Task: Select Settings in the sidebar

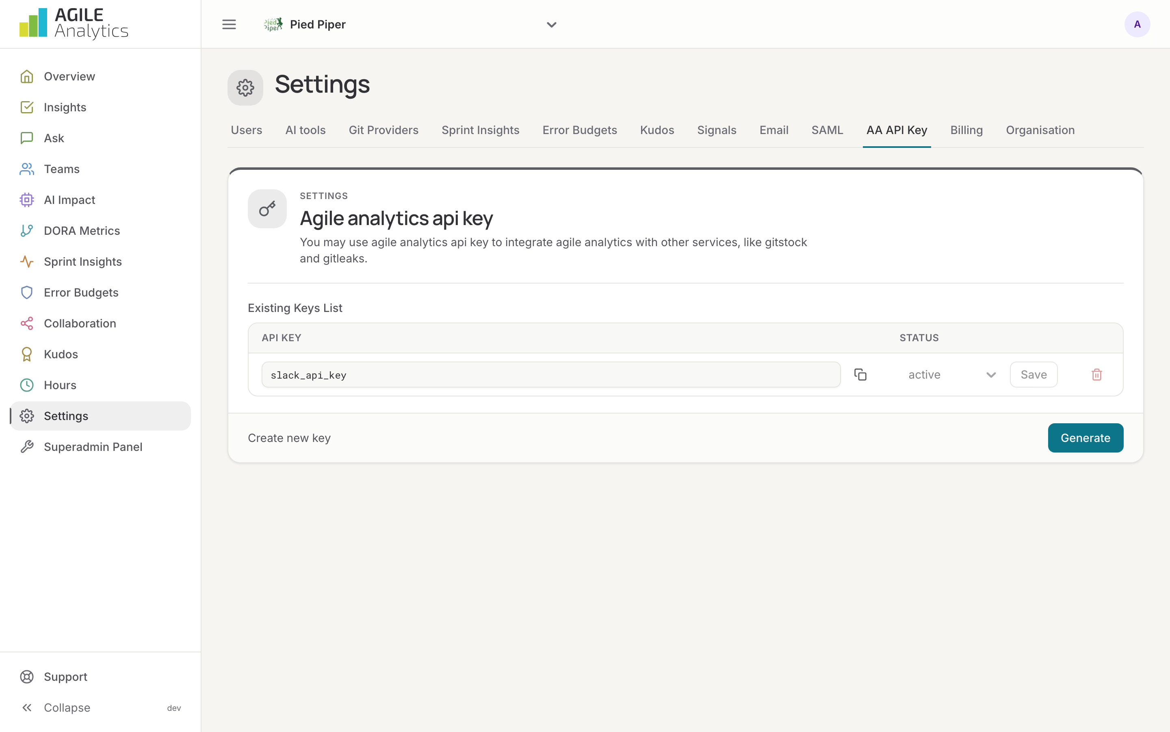Action: point(100,416)
